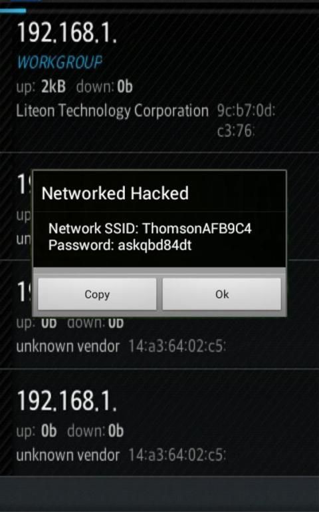Select the Network SSID ThomsonAFB9C4 text
This screenshot has height=512, width=319.
coord(150,228)
